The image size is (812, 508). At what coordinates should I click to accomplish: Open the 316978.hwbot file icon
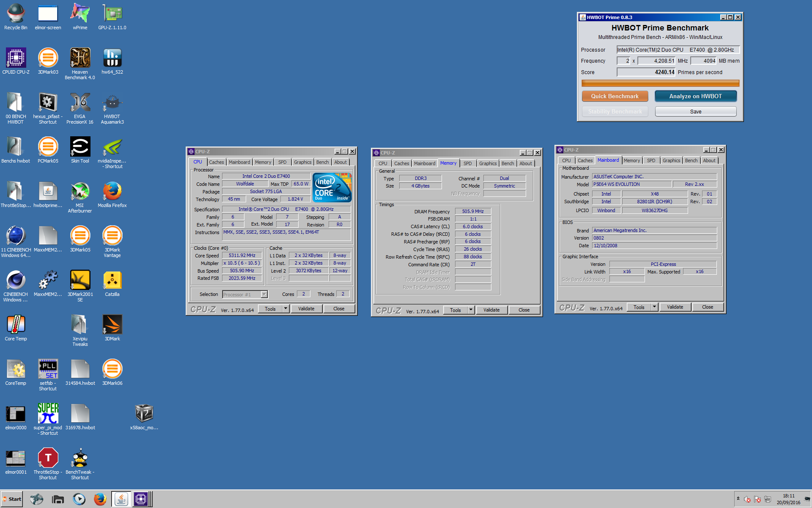80,417
